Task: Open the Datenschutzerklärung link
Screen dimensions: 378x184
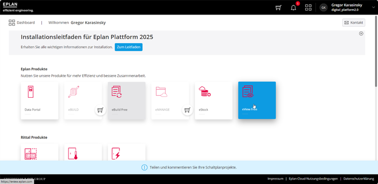Action: click(x=358, y=178)
